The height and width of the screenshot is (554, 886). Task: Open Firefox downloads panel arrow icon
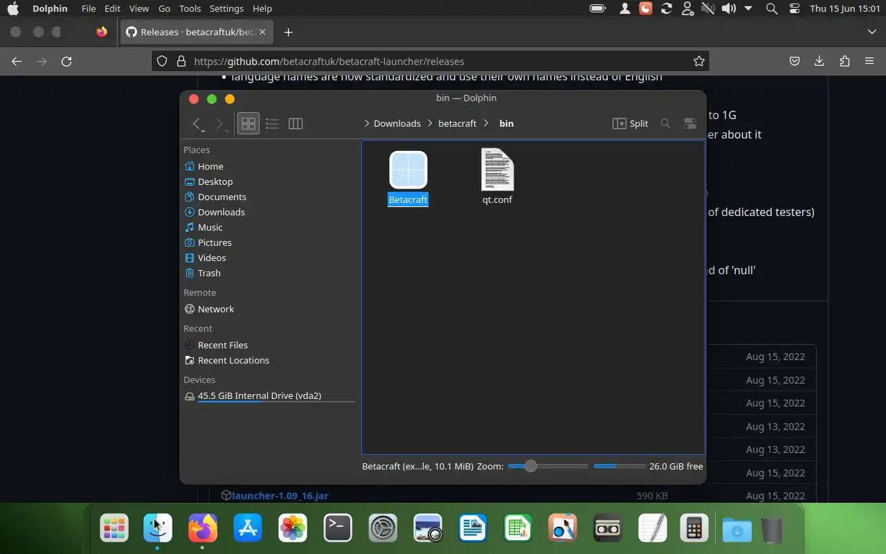click(x=819, y=61)
